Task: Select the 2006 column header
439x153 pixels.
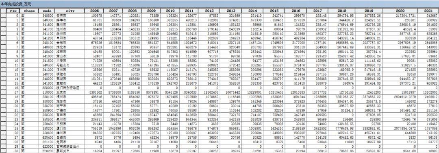Action: point(94,11)
